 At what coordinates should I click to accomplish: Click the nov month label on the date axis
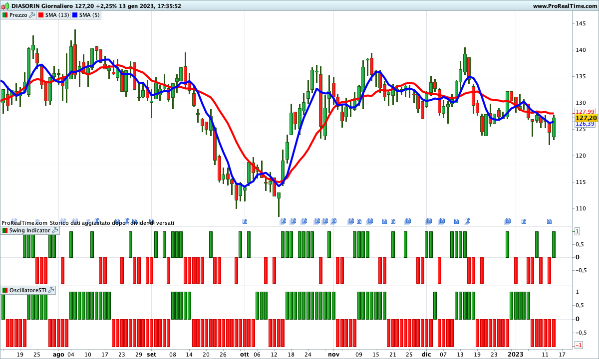point(333,355)
